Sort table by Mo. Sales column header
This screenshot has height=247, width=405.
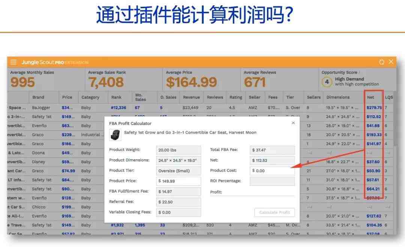[x=141, y=97]
